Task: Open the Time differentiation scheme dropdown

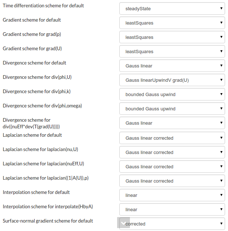Action: pyautogui.click(x=172, y=8)
